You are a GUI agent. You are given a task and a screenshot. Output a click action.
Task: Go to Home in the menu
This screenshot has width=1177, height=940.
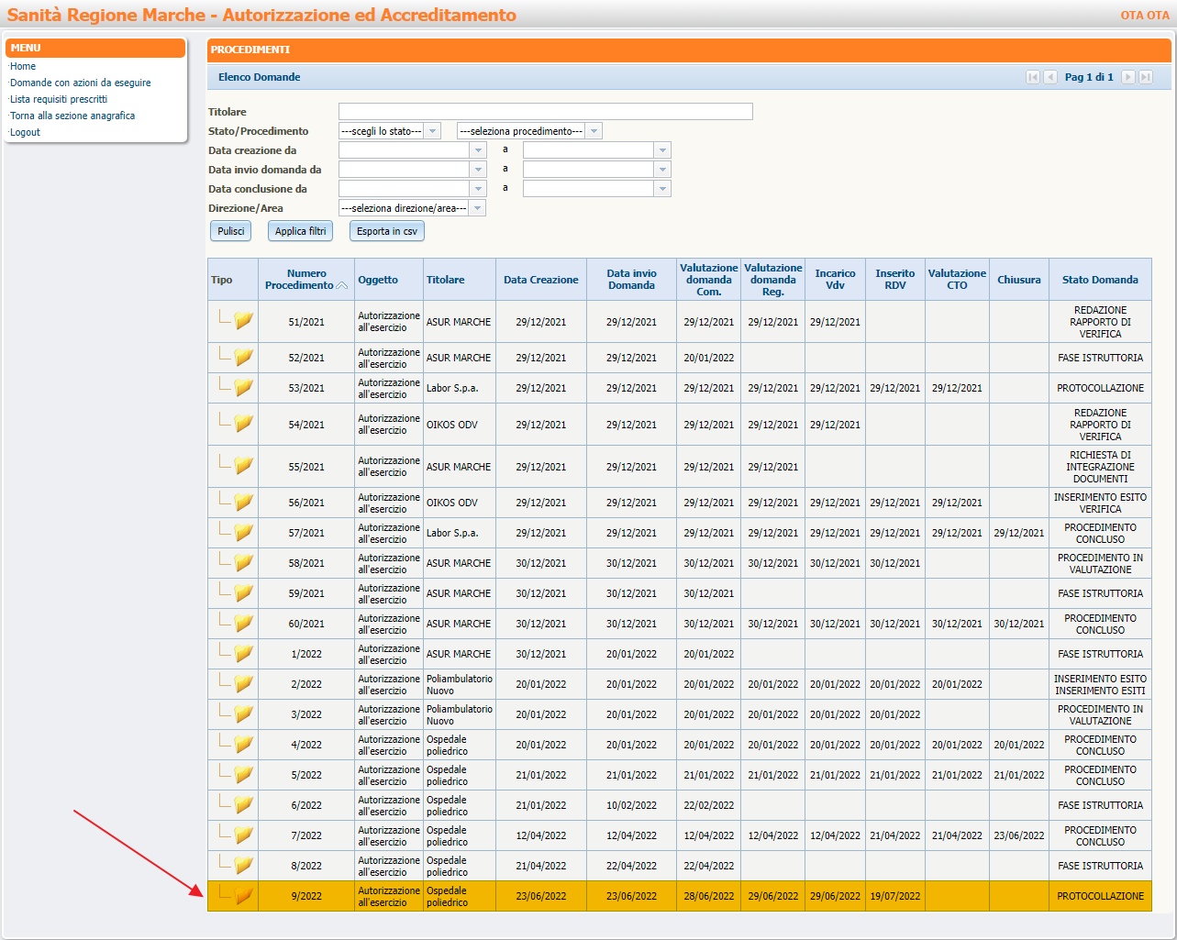[23, 66]
